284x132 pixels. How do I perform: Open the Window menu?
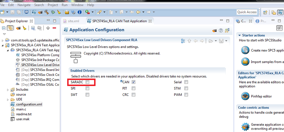77,5
